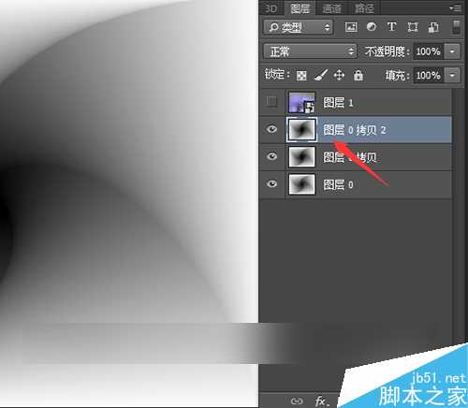This screenshot has width=468, height=408.
Task: Open the fx layer style button
Action: point(321,401)
